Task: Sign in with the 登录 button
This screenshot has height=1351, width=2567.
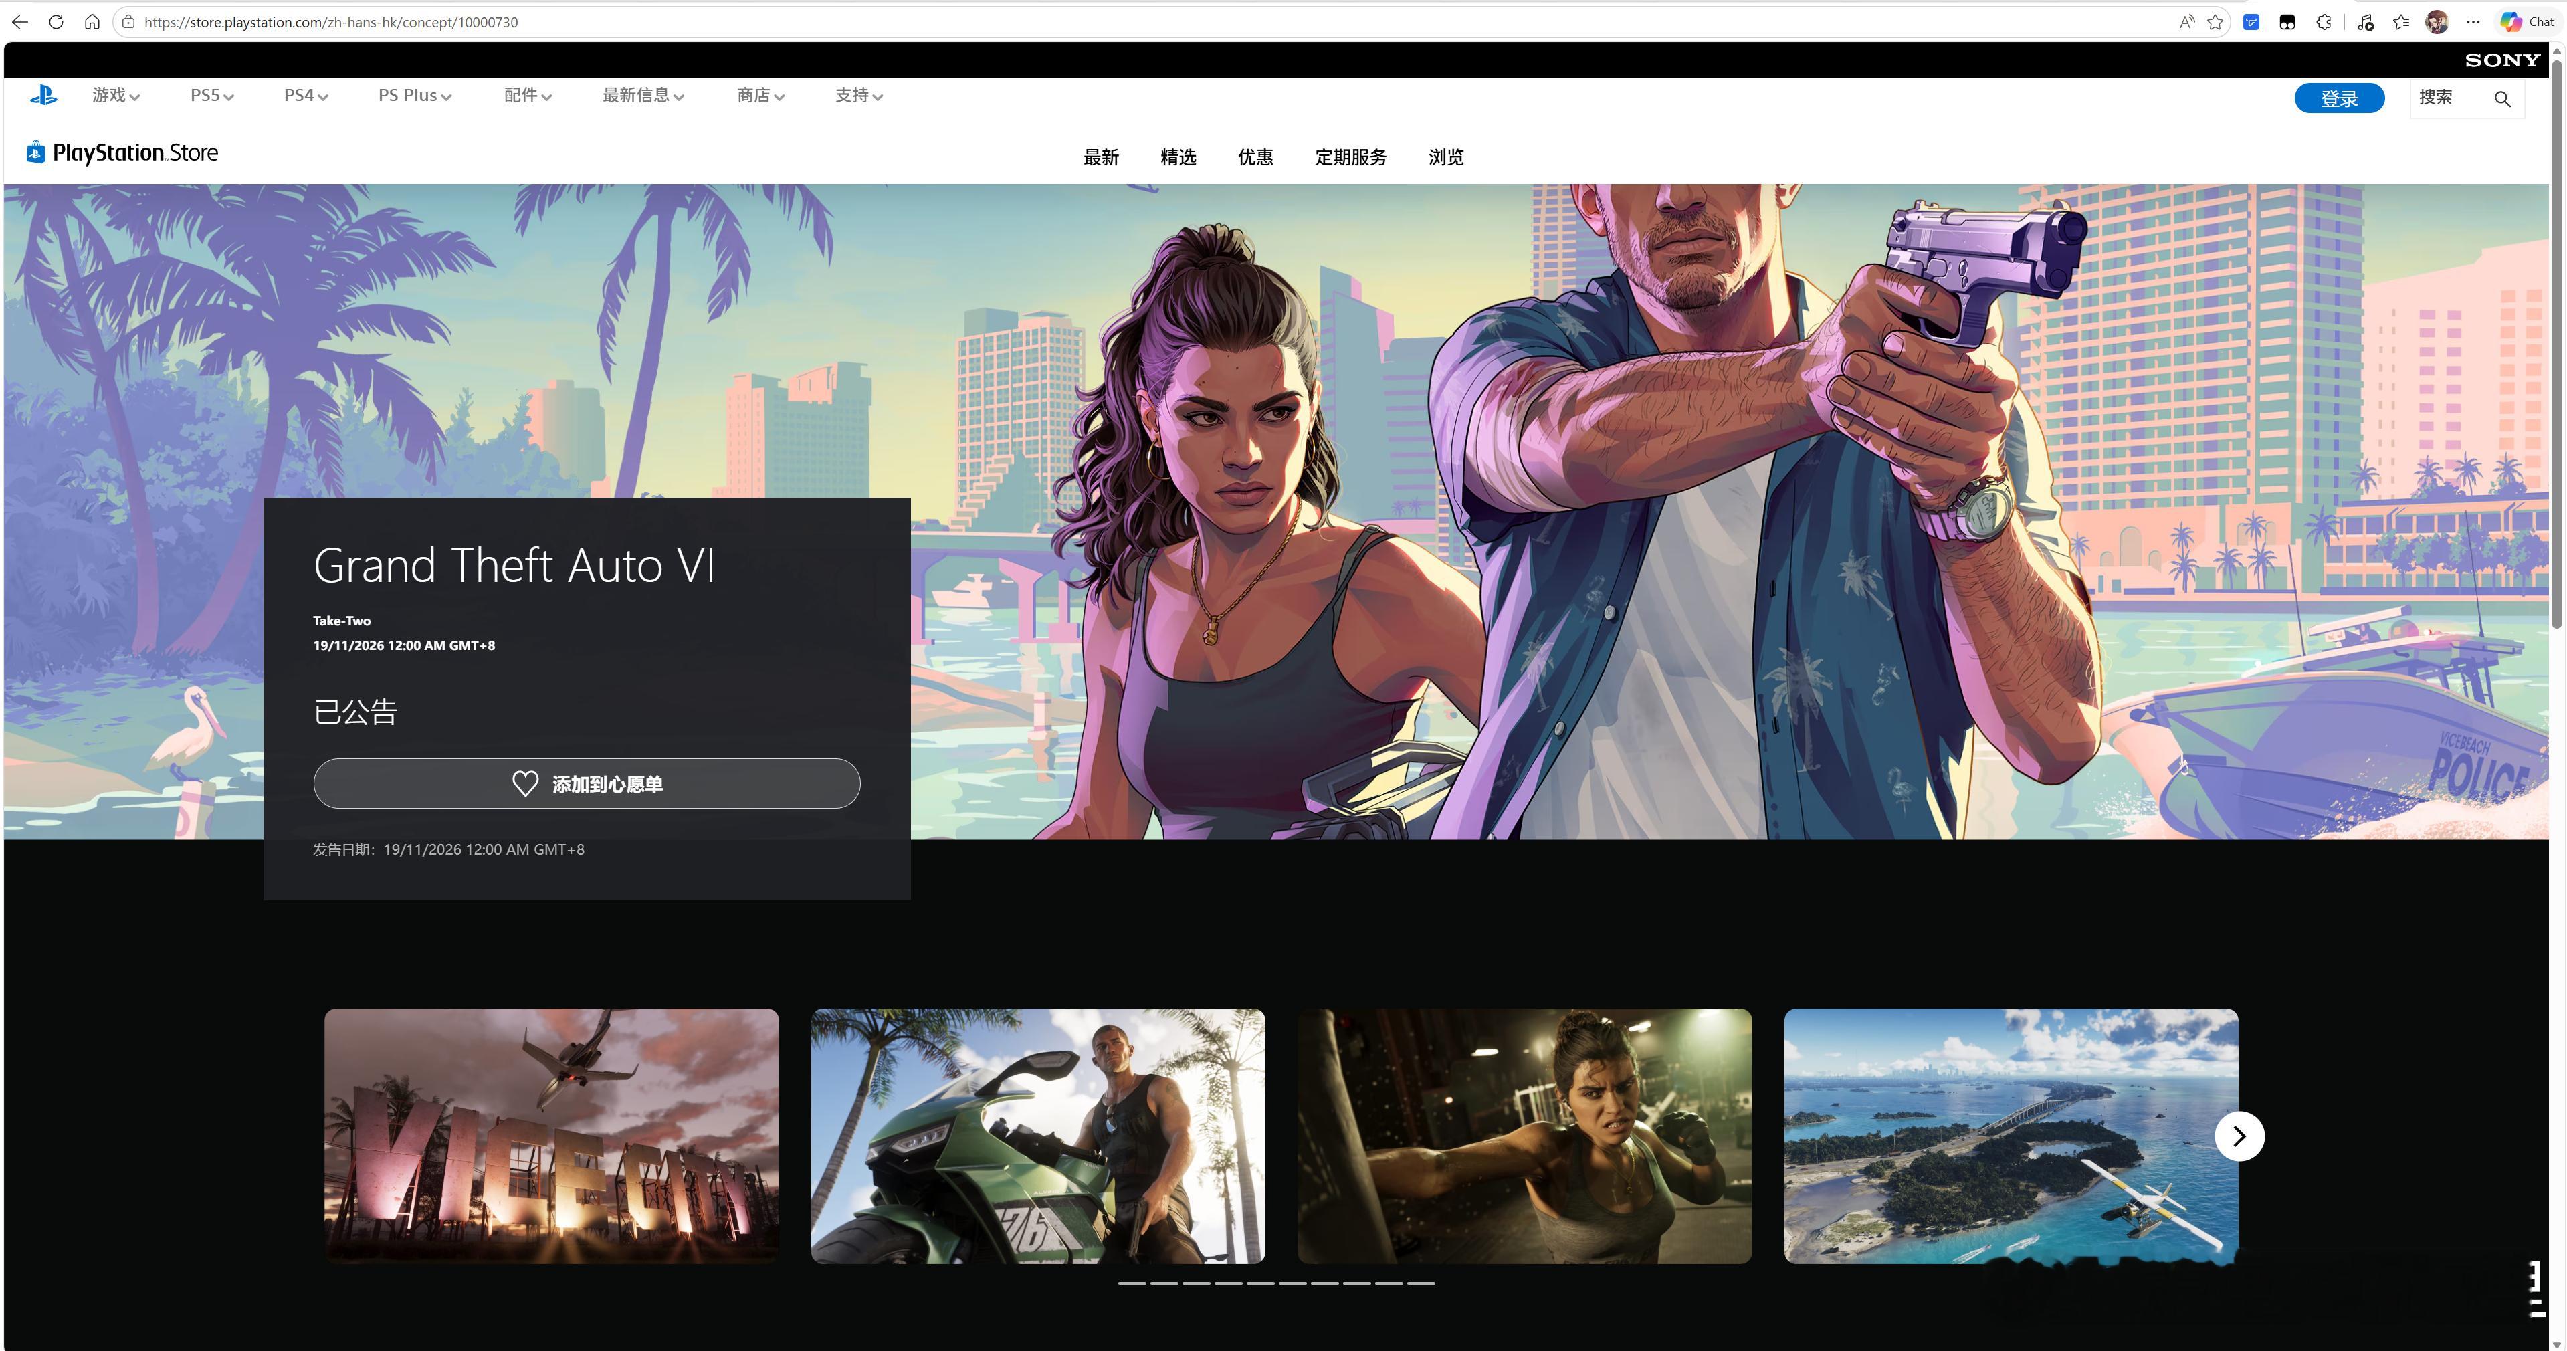Action: (x=2339, y=98)
